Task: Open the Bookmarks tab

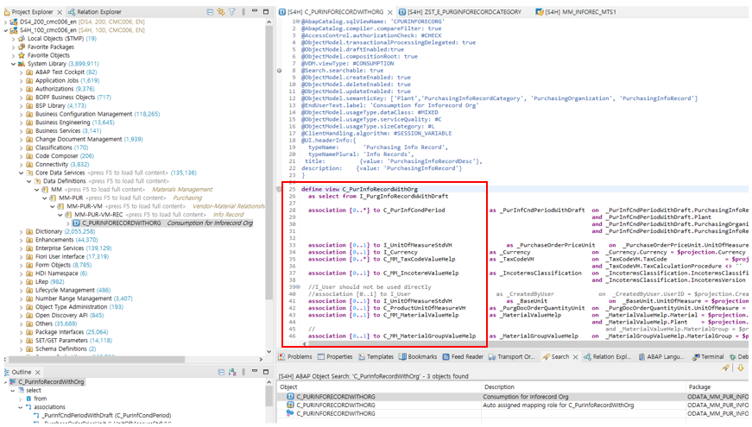Action: point(418,357)
